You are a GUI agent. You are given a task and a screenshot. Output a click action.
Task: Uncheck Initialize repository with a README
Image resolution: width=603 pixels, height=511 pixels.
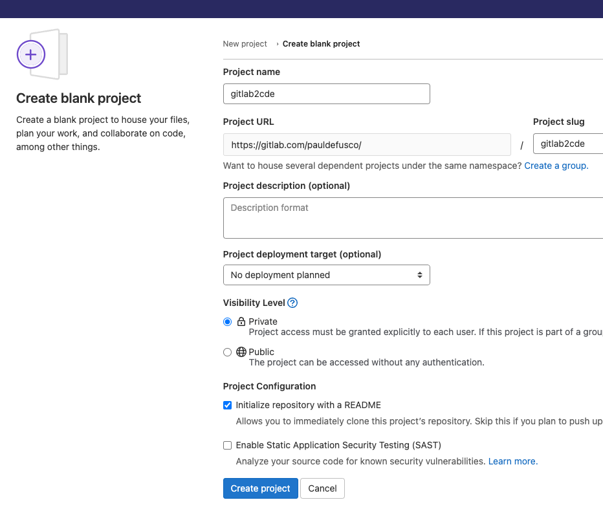tap(227, 406)
